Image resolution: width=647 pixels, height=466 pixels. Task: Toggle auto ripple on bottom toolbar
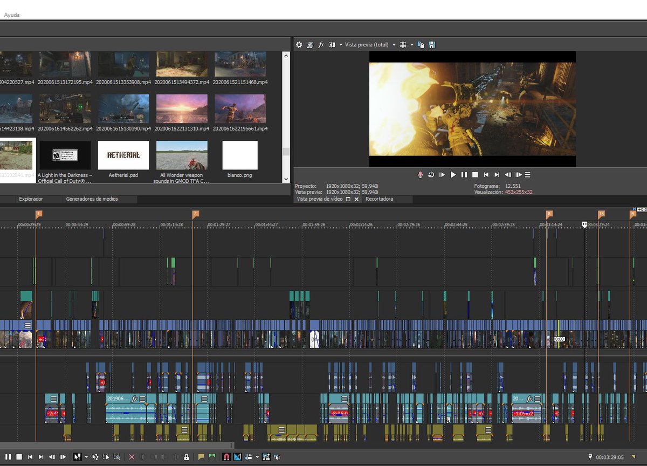(249, 457)
